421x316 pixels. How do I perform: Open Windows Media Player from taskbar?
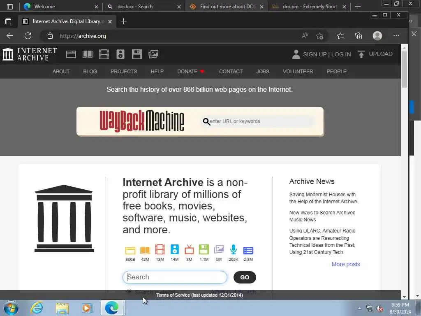click(87, 308)
